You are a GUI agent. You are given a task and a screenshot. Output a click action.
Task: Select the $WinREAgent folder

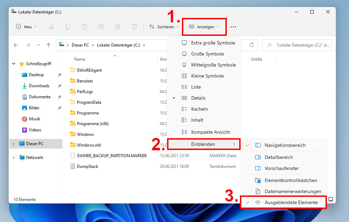tap(89, 70)
